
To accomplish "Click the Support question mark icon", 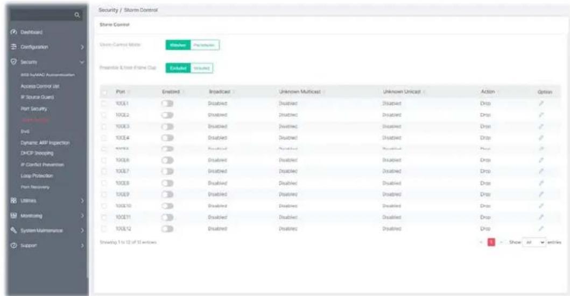I will [x=14, y=245].
